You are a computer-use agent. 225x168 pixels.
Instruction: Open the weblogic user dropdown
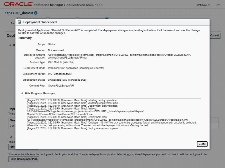click(x=204, y=5)
